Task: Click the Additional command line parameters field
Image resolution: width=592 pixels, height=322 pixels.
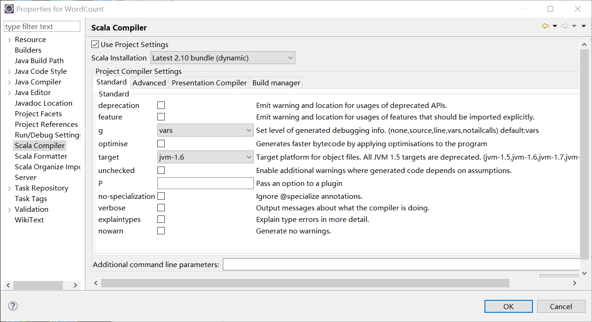Action: pyautogui.click(x=401, y=265)
